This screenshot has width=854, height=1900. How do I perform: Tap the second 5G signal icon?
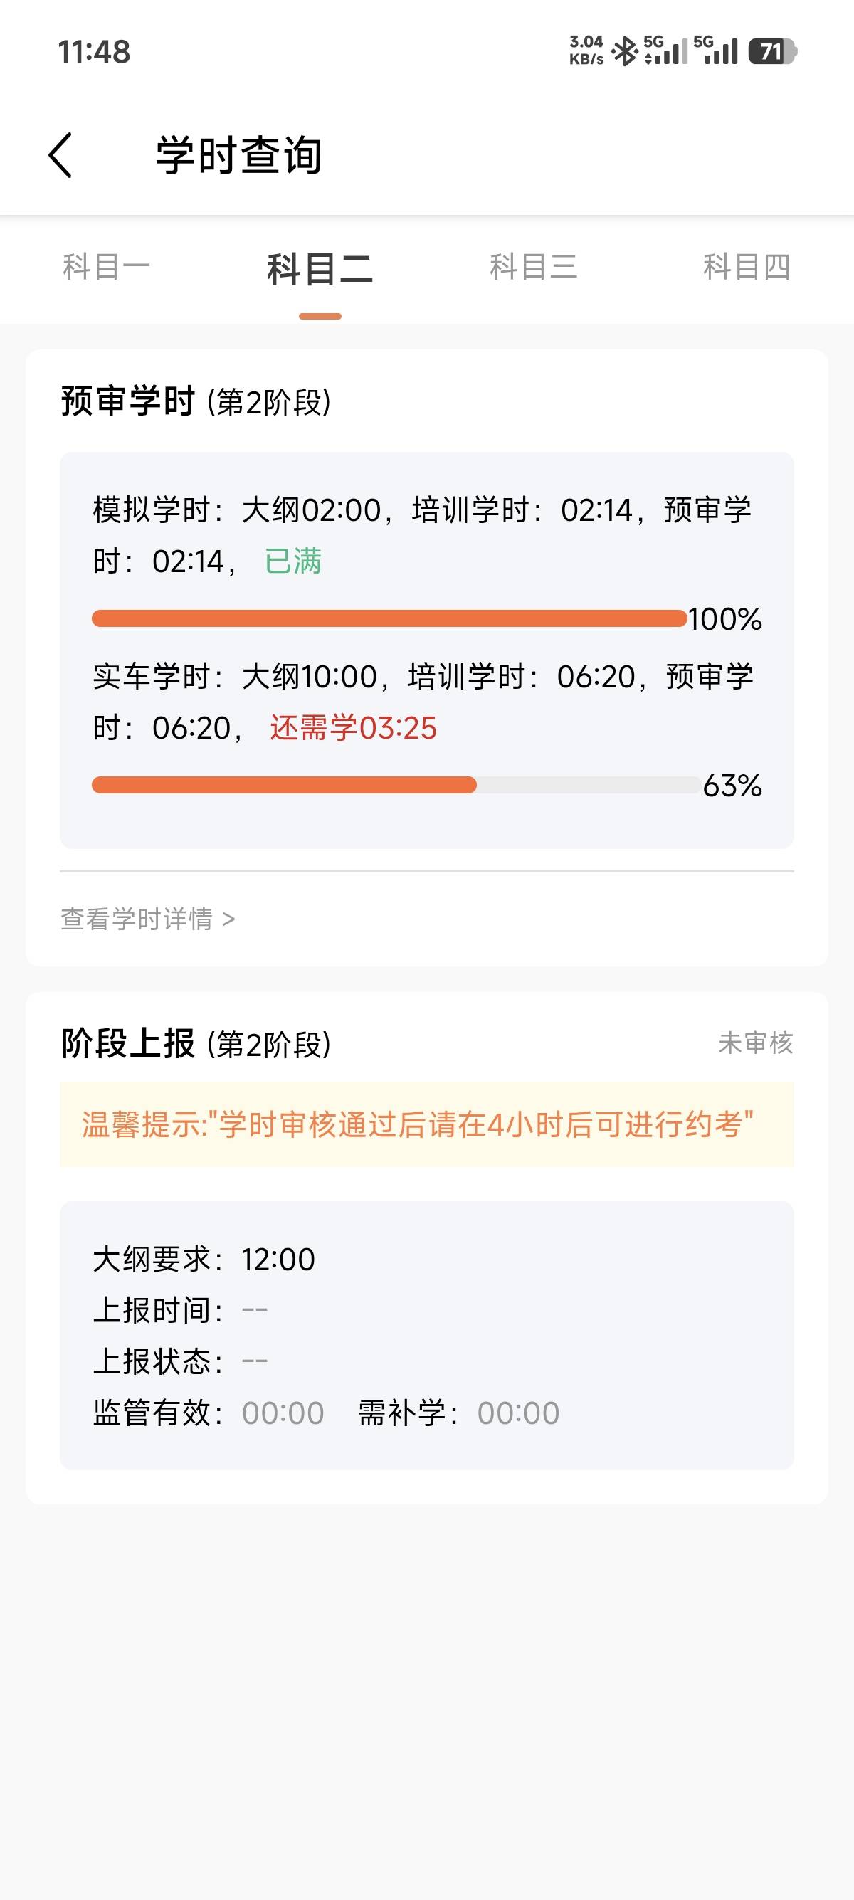point(715,50)
